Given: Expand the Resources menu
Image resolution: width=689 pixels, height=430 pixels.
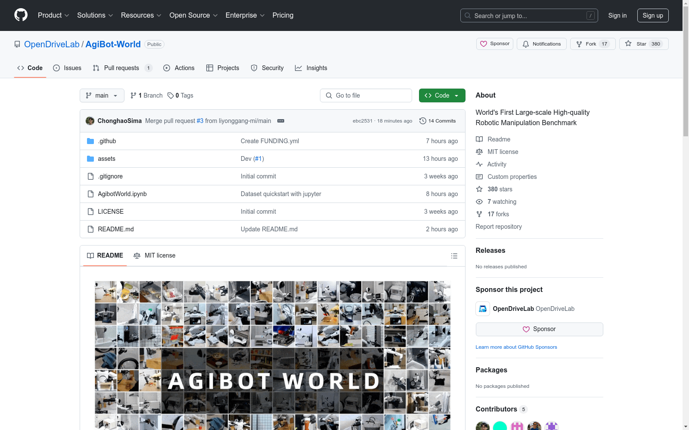Looking at the screenshot, I should click(x=141, y=15).
